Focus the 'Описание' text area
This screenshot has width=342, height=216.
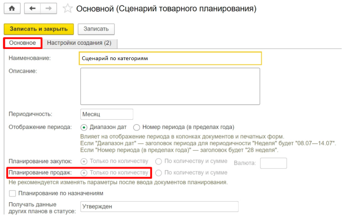point(170,86)
